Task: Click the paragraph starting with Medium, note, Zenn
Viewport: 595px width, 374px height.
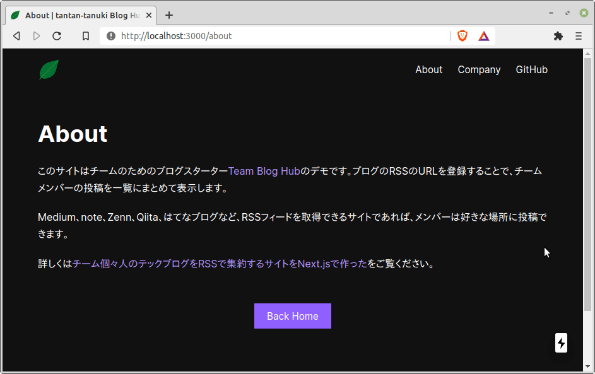Action: [x=292, y=225]
